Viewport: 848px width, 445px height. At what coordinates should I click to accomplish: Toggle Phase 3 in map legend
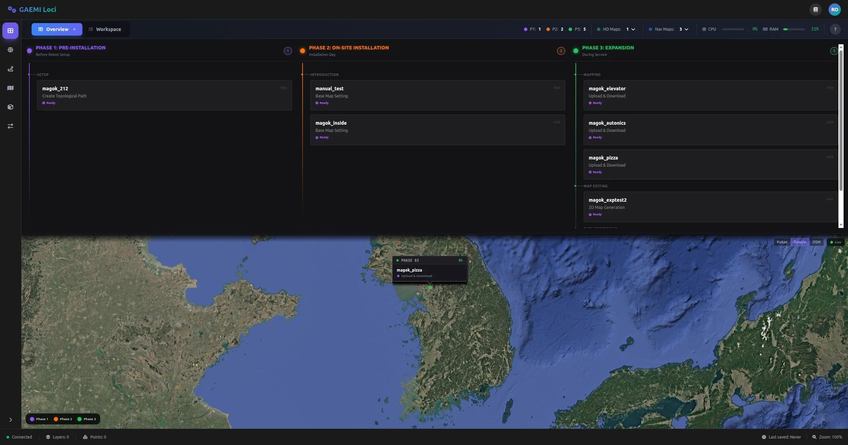[87, 419]
